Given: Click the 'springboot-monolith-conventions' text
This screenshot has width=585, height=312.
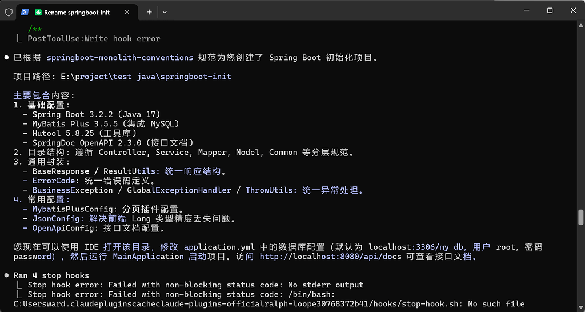Looking at the screenshot, I should 120,58.
